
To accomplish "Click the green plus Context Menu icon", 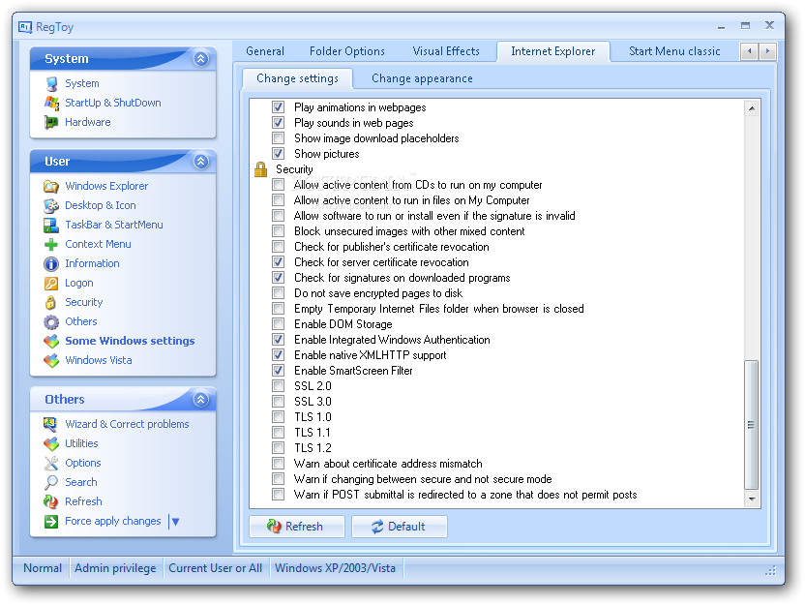I will pyautogui.click(x=51, y=245).
